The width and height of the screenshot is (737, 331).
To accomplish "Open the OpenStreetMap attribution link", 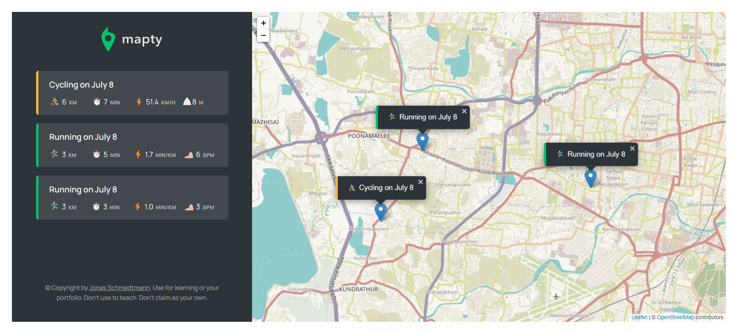I will 675,317.
